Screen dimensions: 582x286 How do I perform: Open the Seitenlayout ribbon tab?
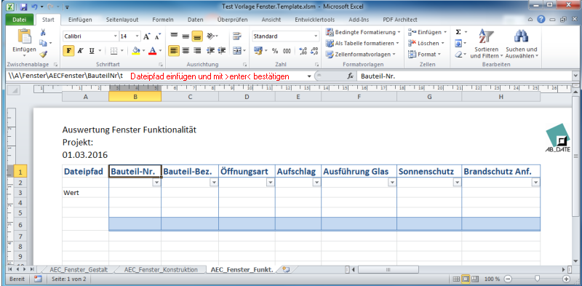click(x=122, y=20)
